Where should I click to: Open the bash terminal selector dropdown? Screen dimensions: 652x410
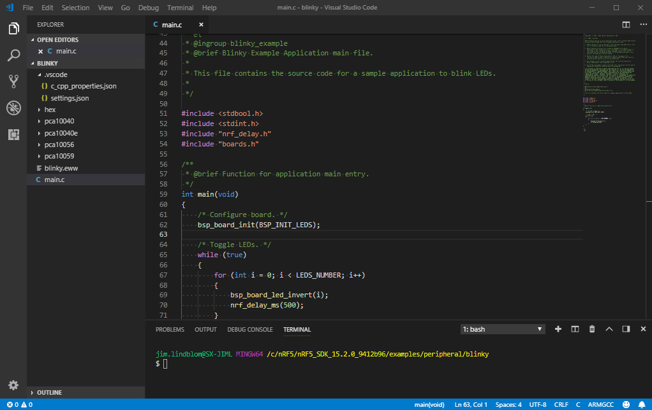click(x=503, y=329)
